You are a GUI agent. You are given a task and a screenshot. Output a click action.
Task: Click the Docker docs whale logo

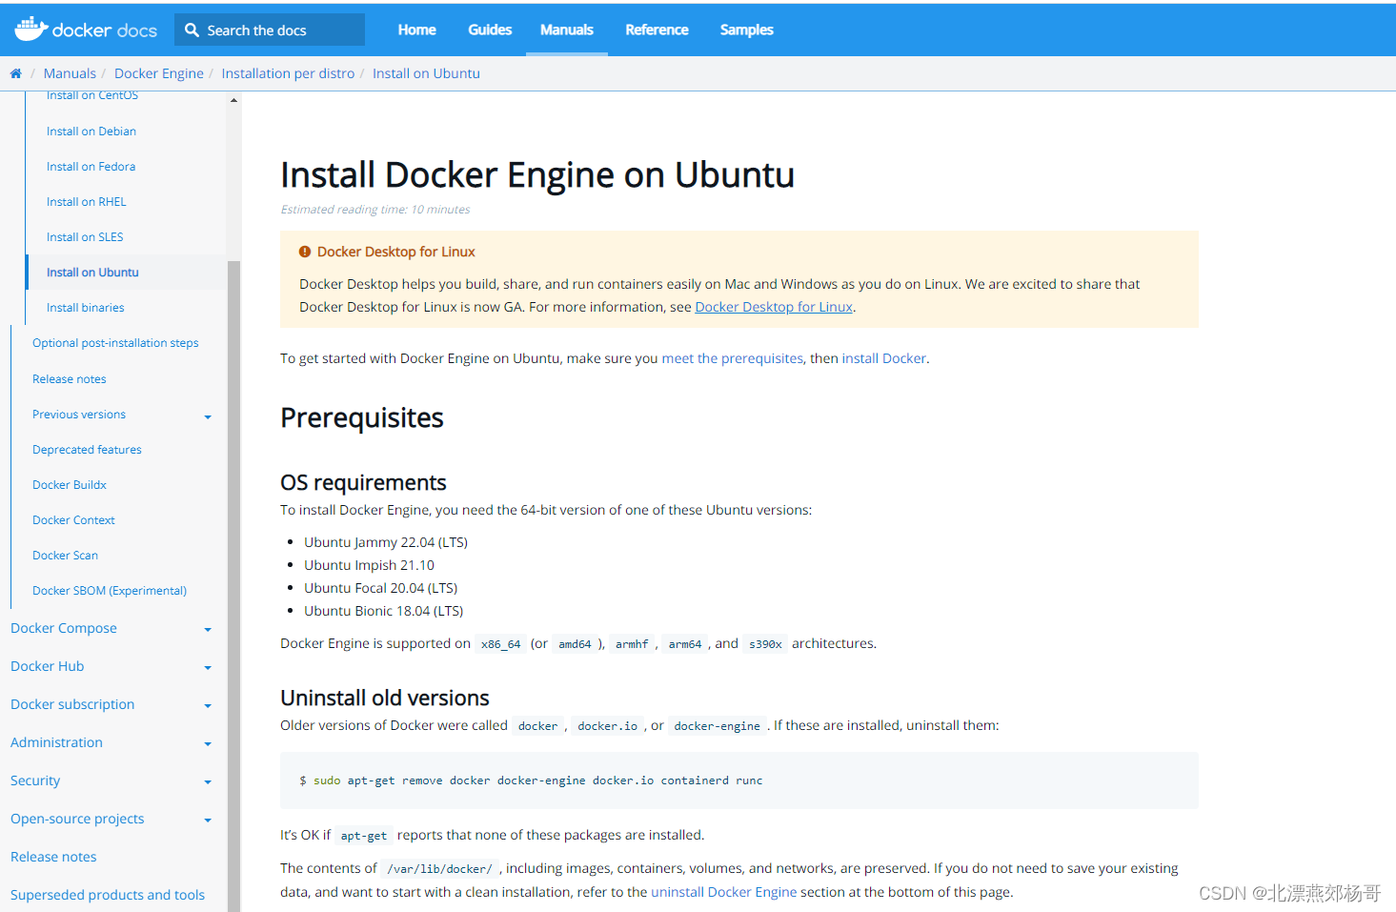coord(31,30)
